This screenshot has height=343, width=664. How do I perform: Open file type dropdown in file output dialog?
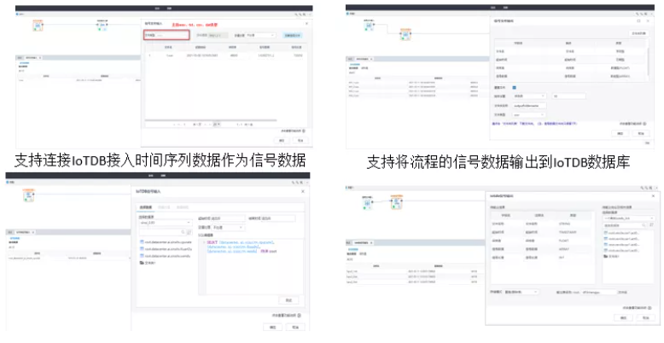529,114
